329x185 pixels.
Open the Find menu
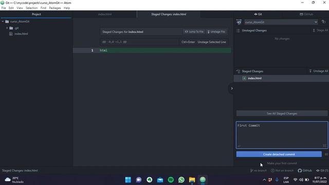[x=43, y=8]
